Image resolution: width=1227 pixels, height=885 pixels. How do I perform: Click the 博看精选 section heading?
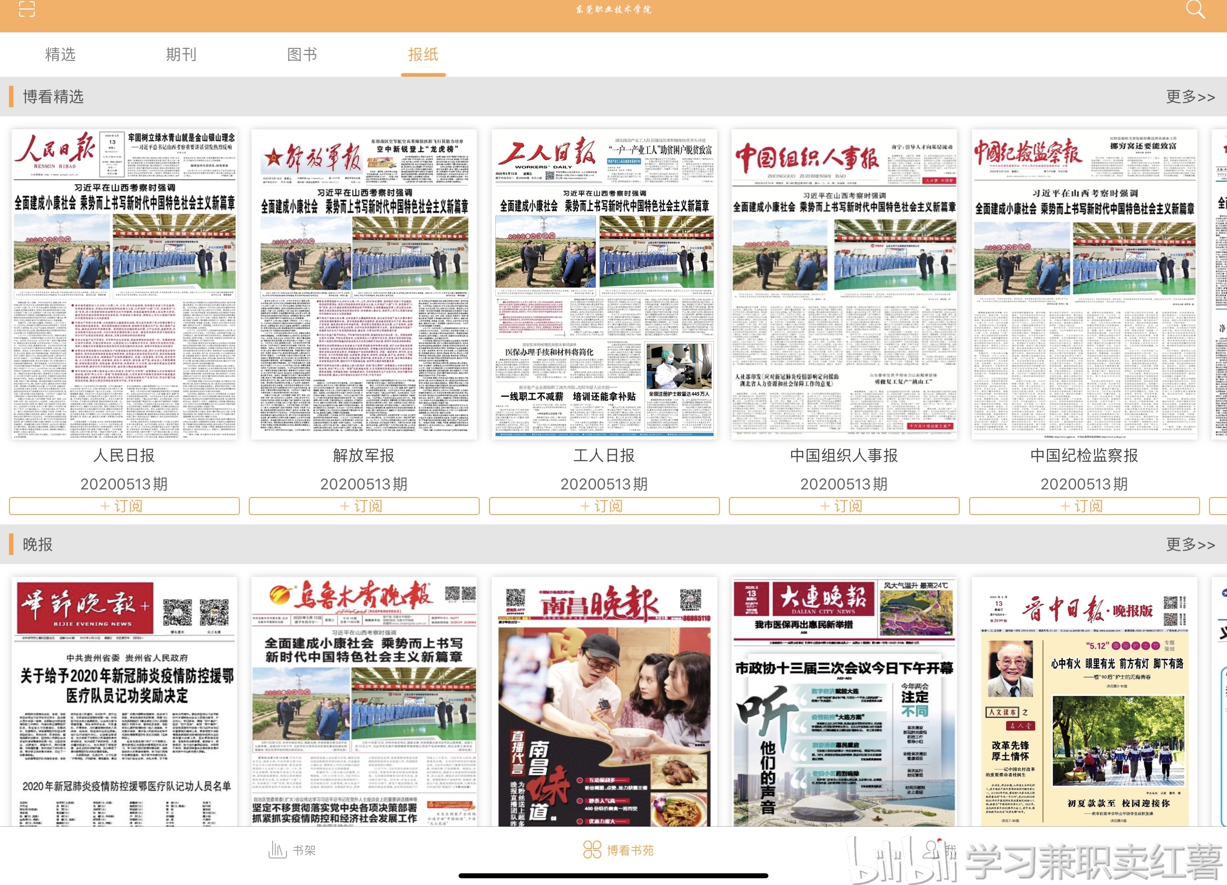(x=53, y=97)
